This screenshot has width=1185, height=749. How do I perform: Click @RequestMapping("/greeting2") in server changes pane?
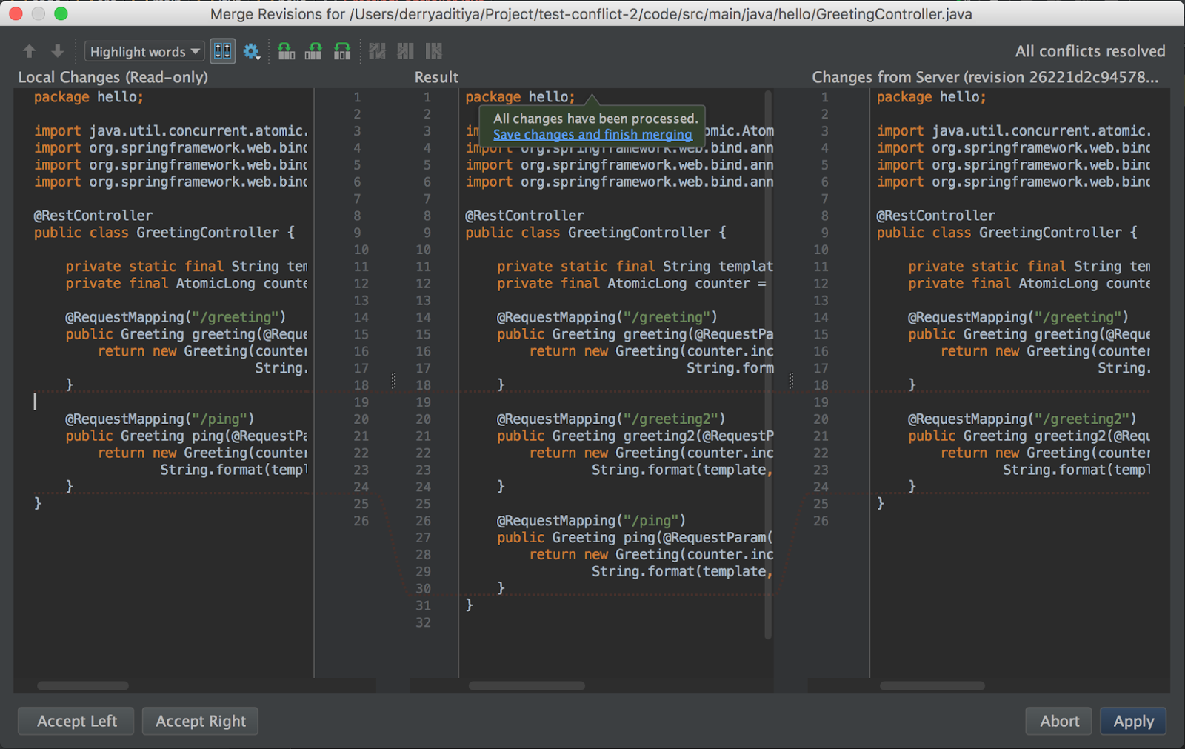click(x=1022, y=419)
